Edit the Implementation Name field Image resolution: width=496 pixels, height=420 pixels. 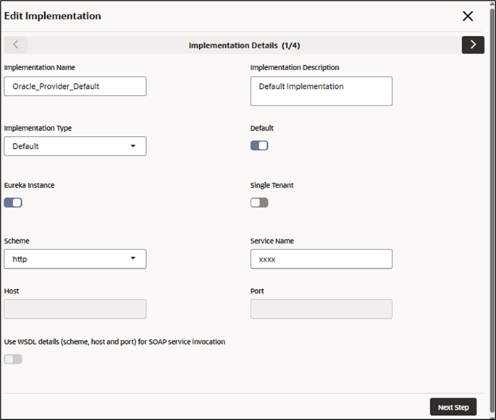[75, 86]
